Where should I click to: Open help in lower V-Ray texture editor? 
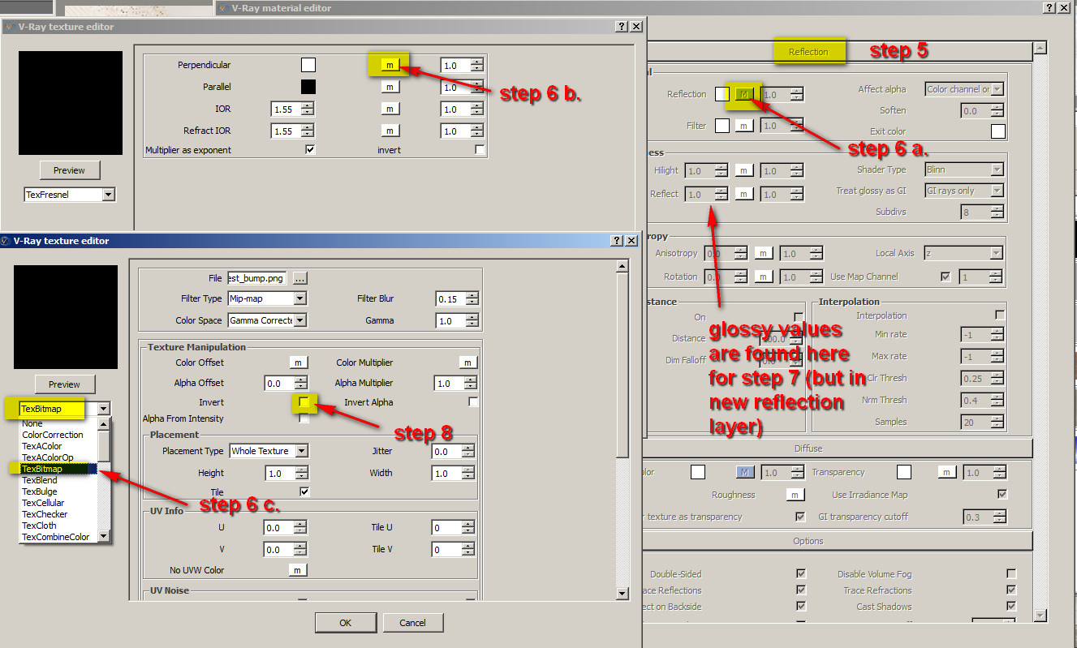pyautogui.click(x=618, y=241)
